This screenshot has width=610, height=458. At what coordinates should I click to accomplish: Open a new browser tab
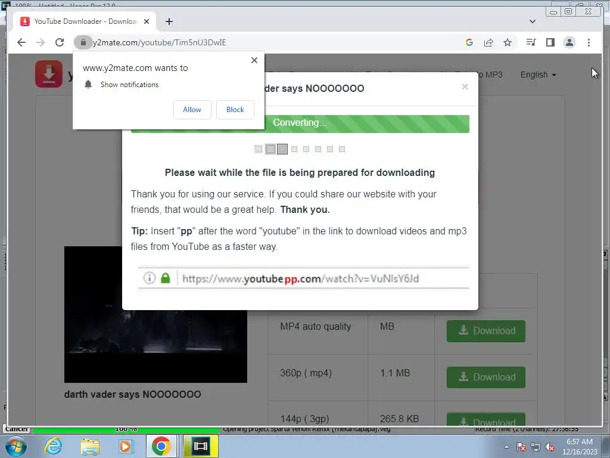pyautogui.click(x=169, y=21)
